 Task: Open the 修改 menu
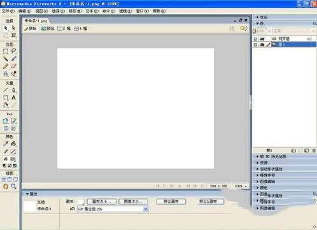[75, 11]
